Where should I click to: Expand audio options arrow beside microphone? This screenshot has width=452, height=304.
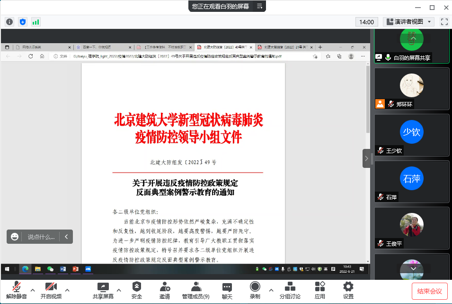pyautogui.click(x=33, y=290)
